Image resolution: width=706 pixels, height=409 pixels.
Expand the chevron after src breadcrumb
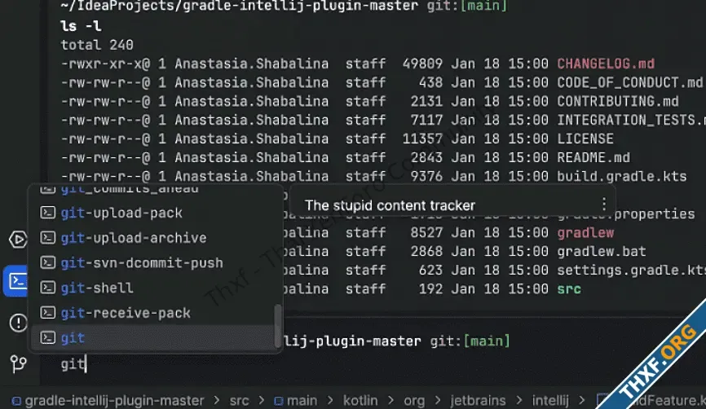[x=262, y=401]
